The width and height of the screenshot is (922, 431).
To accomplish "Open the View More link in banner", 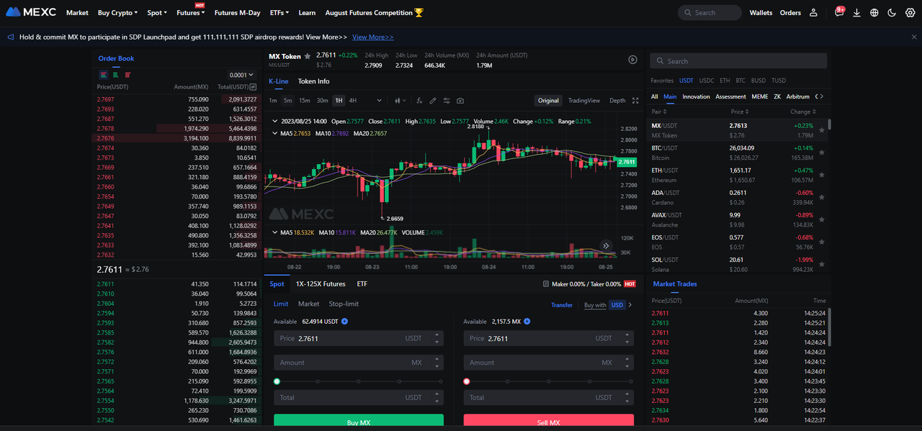I will (372, 37).
